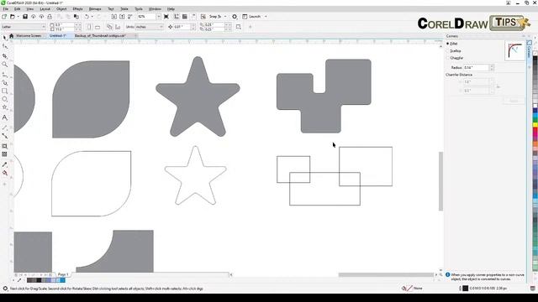538x302 pixels.
Task: Select the Zoom magnifier tool
Action: [5, 65]
